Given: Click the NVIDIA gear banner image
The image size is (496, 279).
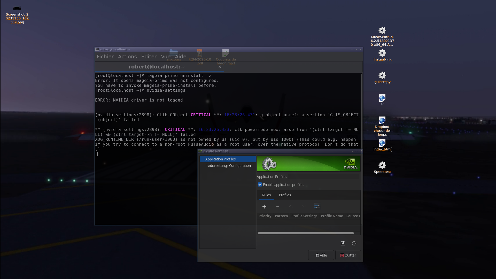Looking at the screenshot, I should tap(309, 164).
